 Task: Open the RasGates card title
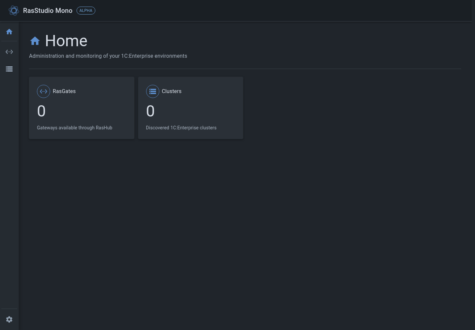click(x=64, y=91)
